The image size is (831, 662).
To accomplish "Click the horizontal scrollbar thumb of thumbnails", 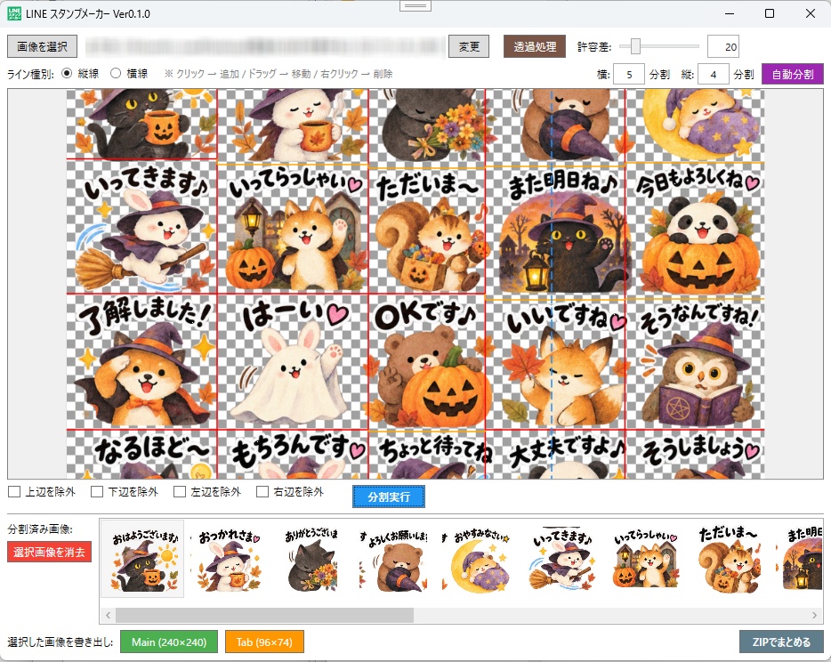I will pyautogui.click(x=264, y=616).
